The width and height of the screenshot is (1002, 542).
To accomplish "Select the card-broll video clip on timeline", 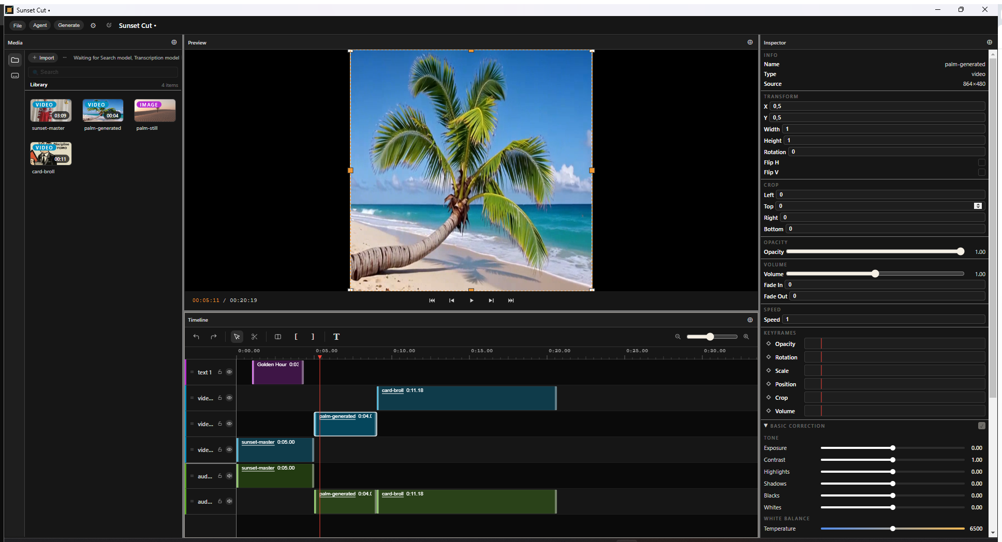I will point(467,398).
